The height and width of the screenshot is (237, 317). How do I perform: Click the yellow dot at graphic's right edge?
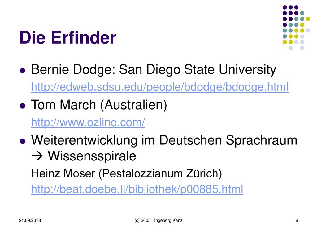pos(308,19)
